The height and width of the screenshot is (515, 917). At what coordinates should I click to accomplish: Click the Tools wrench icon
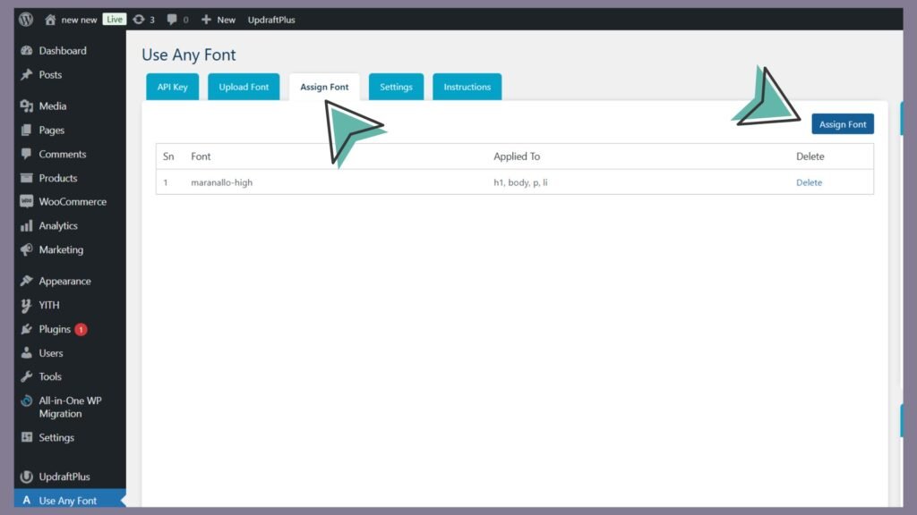[26, 376]
